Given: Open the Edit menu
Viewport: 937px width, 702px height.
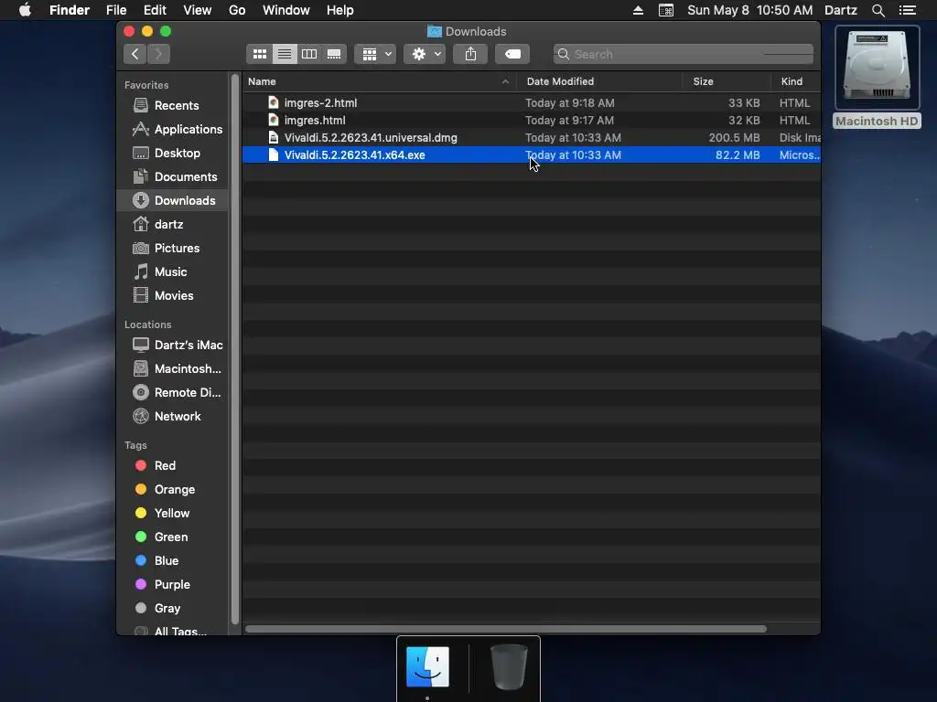Looking at the screenshot, I should (155, 10).
